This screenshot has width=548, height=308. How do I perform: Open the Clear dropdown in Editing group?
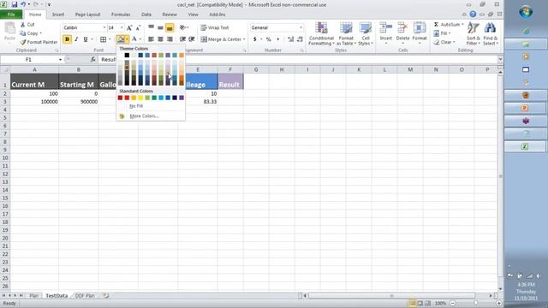click(x=444, y=42)
